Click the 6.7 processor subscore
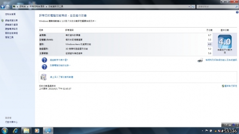The height and width of the screenshot is (134, 239). (x=209, y=35)
